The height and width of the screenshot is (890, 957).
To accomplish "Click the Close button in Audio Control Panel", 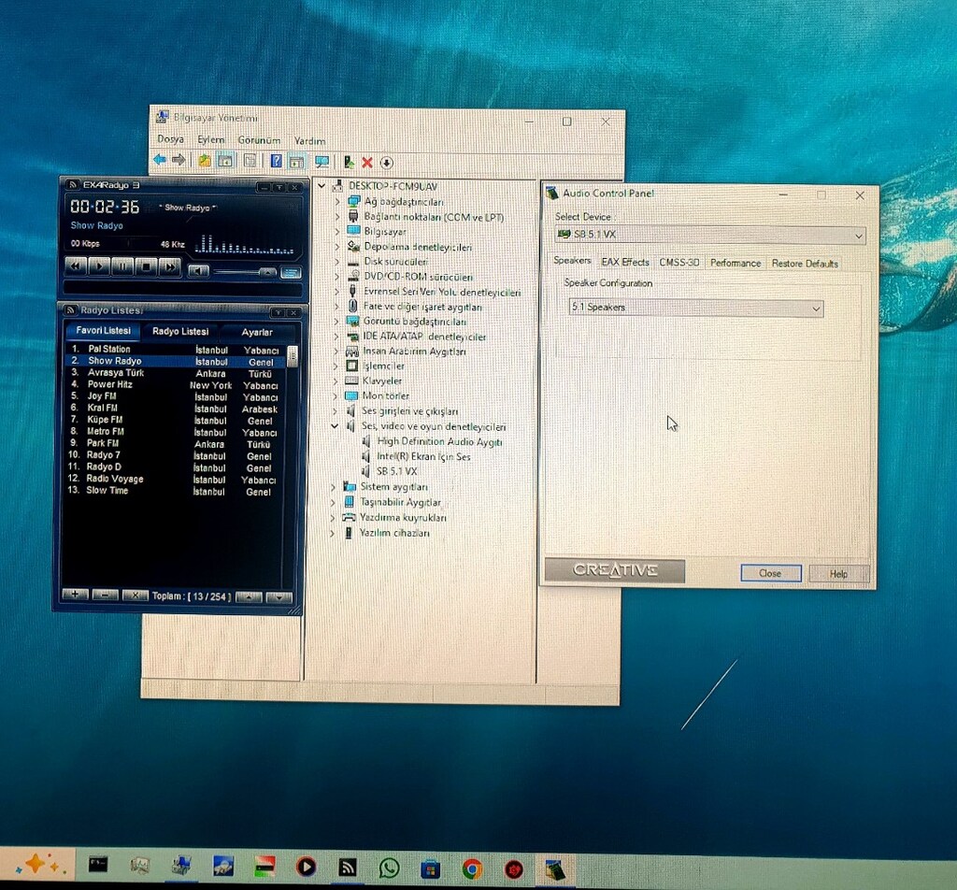I will tap(770, 573).
